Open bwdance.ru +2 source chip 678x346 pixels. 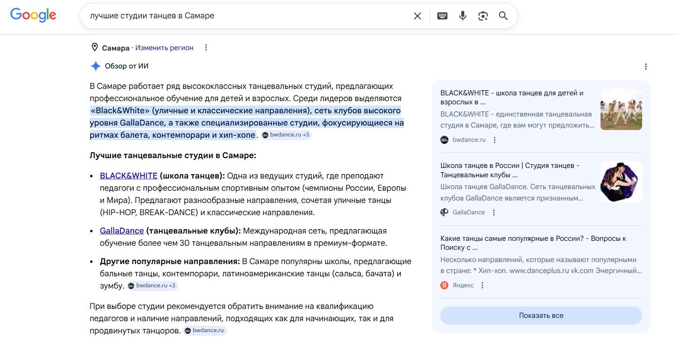coord(152,286)
